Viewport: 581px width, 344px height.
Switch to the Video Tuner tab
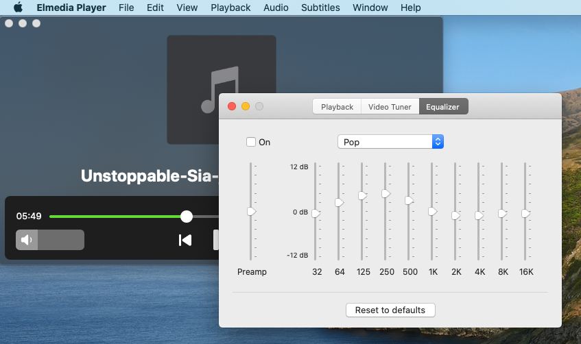[390, 107]
